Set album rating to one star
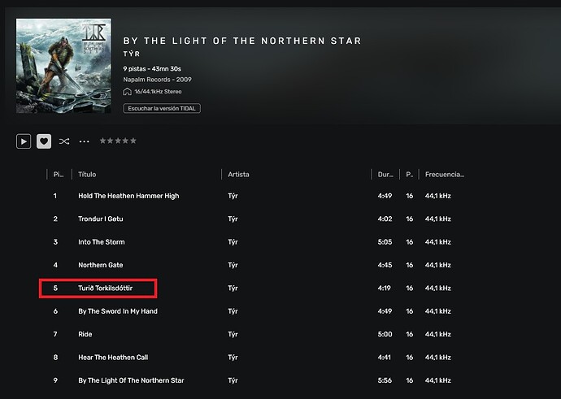The width and height of the screenshot is (561, 399). click(x=103, y=141)
